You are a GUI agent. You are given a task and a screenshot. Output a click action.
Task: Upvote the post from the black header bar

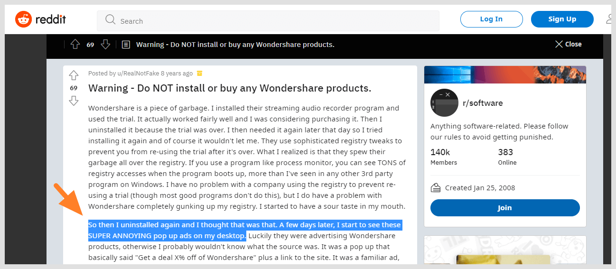click(75, 45)
